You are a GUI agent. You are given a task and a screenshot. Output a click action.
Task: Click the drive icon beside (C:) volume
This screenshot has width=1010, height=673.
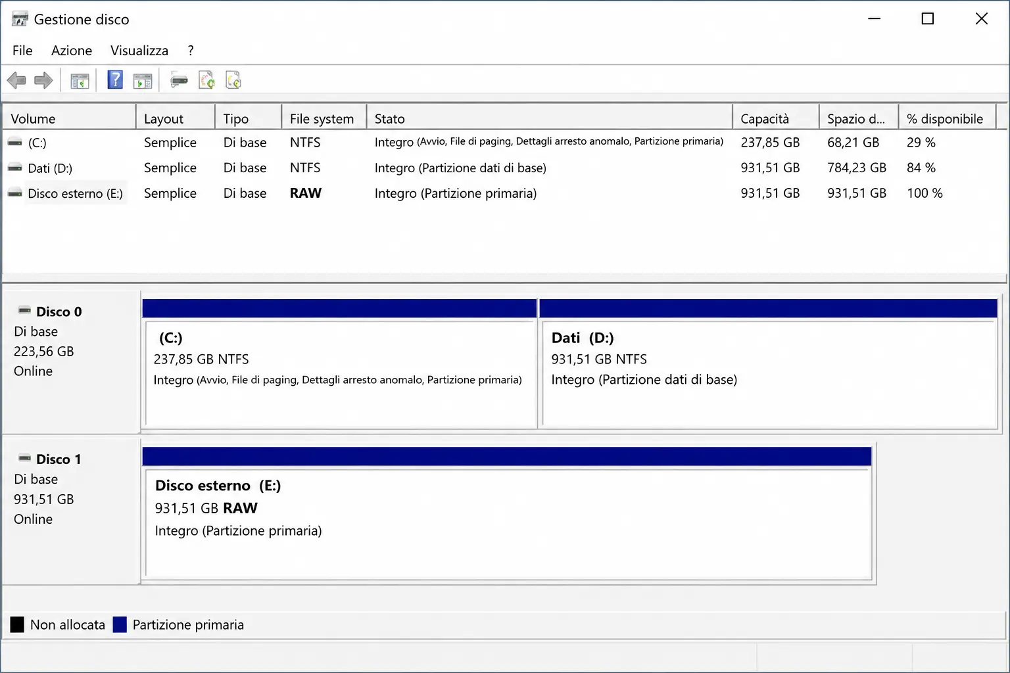tap(14, 142)
